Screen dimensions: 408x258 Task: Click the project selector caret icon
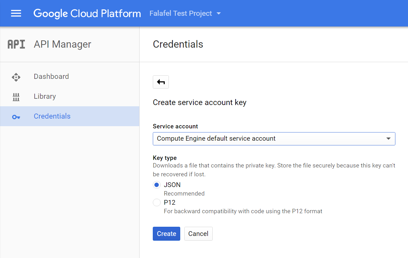tap(219, 13)
